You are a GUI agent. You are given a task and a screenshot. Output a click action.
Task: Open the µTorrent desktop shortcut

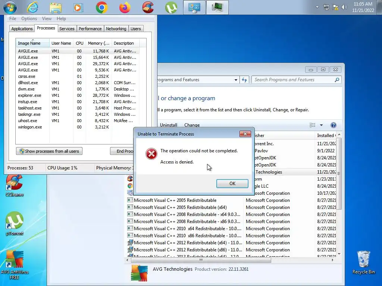(x=15, y=224)
